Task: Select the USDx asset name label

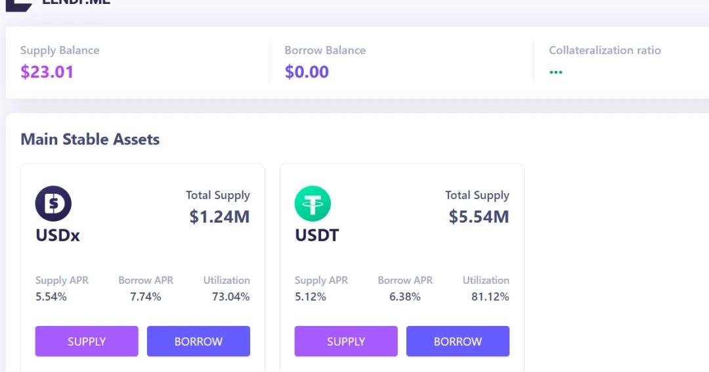Action: [58, 235]
